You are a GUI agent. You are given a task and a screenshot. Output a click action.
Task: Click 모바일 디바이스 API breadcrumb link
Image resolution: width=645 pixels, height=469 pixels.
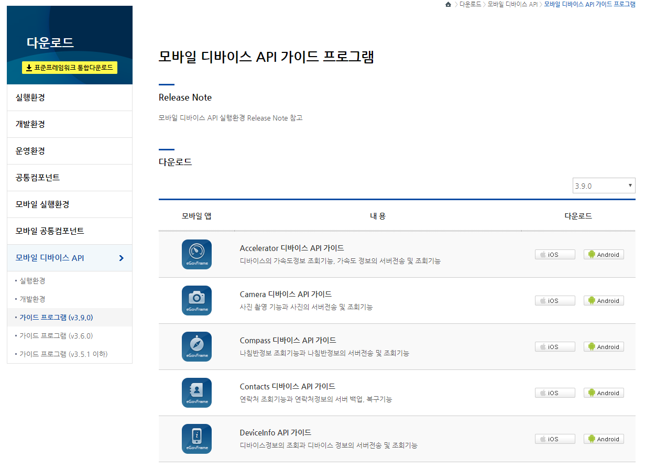tap(512, 5)
